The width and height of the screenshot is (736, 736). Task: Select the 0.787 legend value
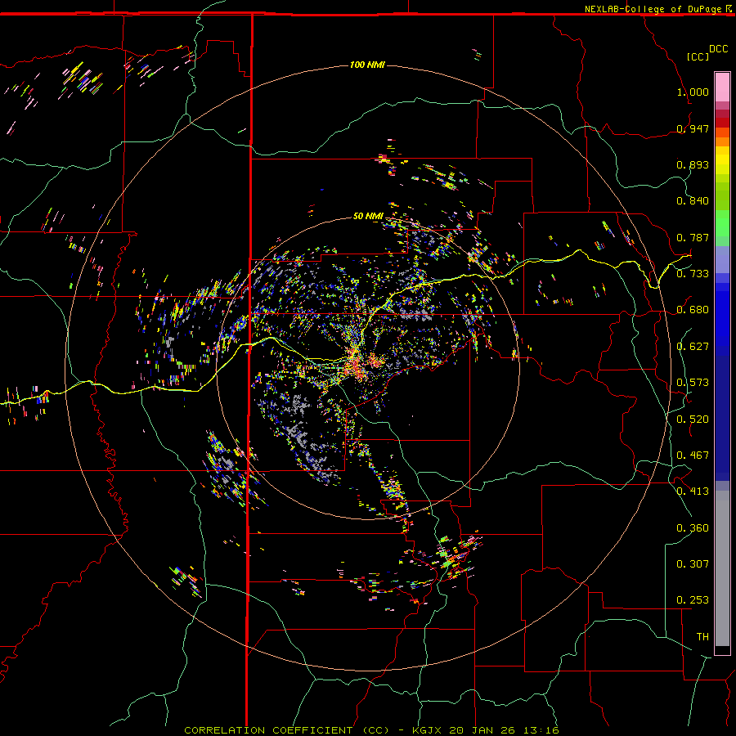pyautogui.click(x=693, y=237)
